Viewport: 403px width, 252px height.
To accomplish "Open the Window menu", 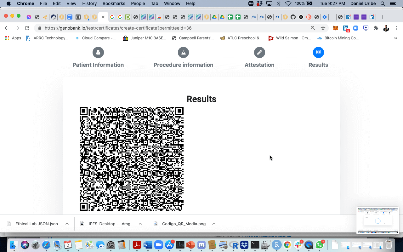I will [172, 3].
